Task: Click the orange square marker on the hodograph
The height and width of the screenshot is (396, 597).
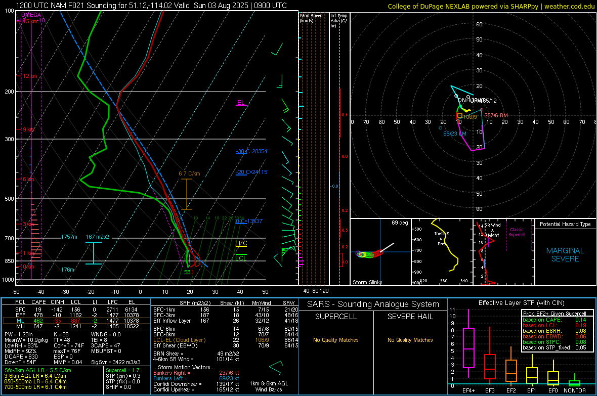Action: coord(459,115)
